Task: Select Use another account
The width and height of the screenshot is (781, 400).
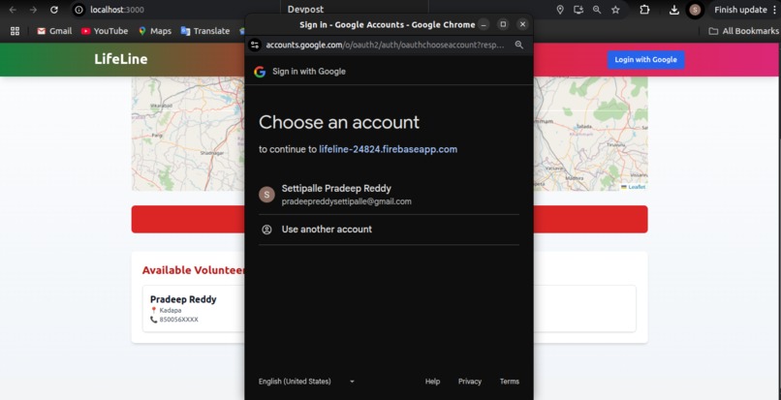Action: pos(389,230)
